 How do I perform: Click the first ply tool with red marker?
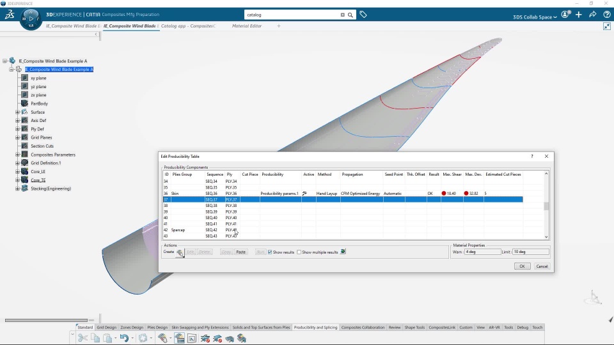[205, 338]
